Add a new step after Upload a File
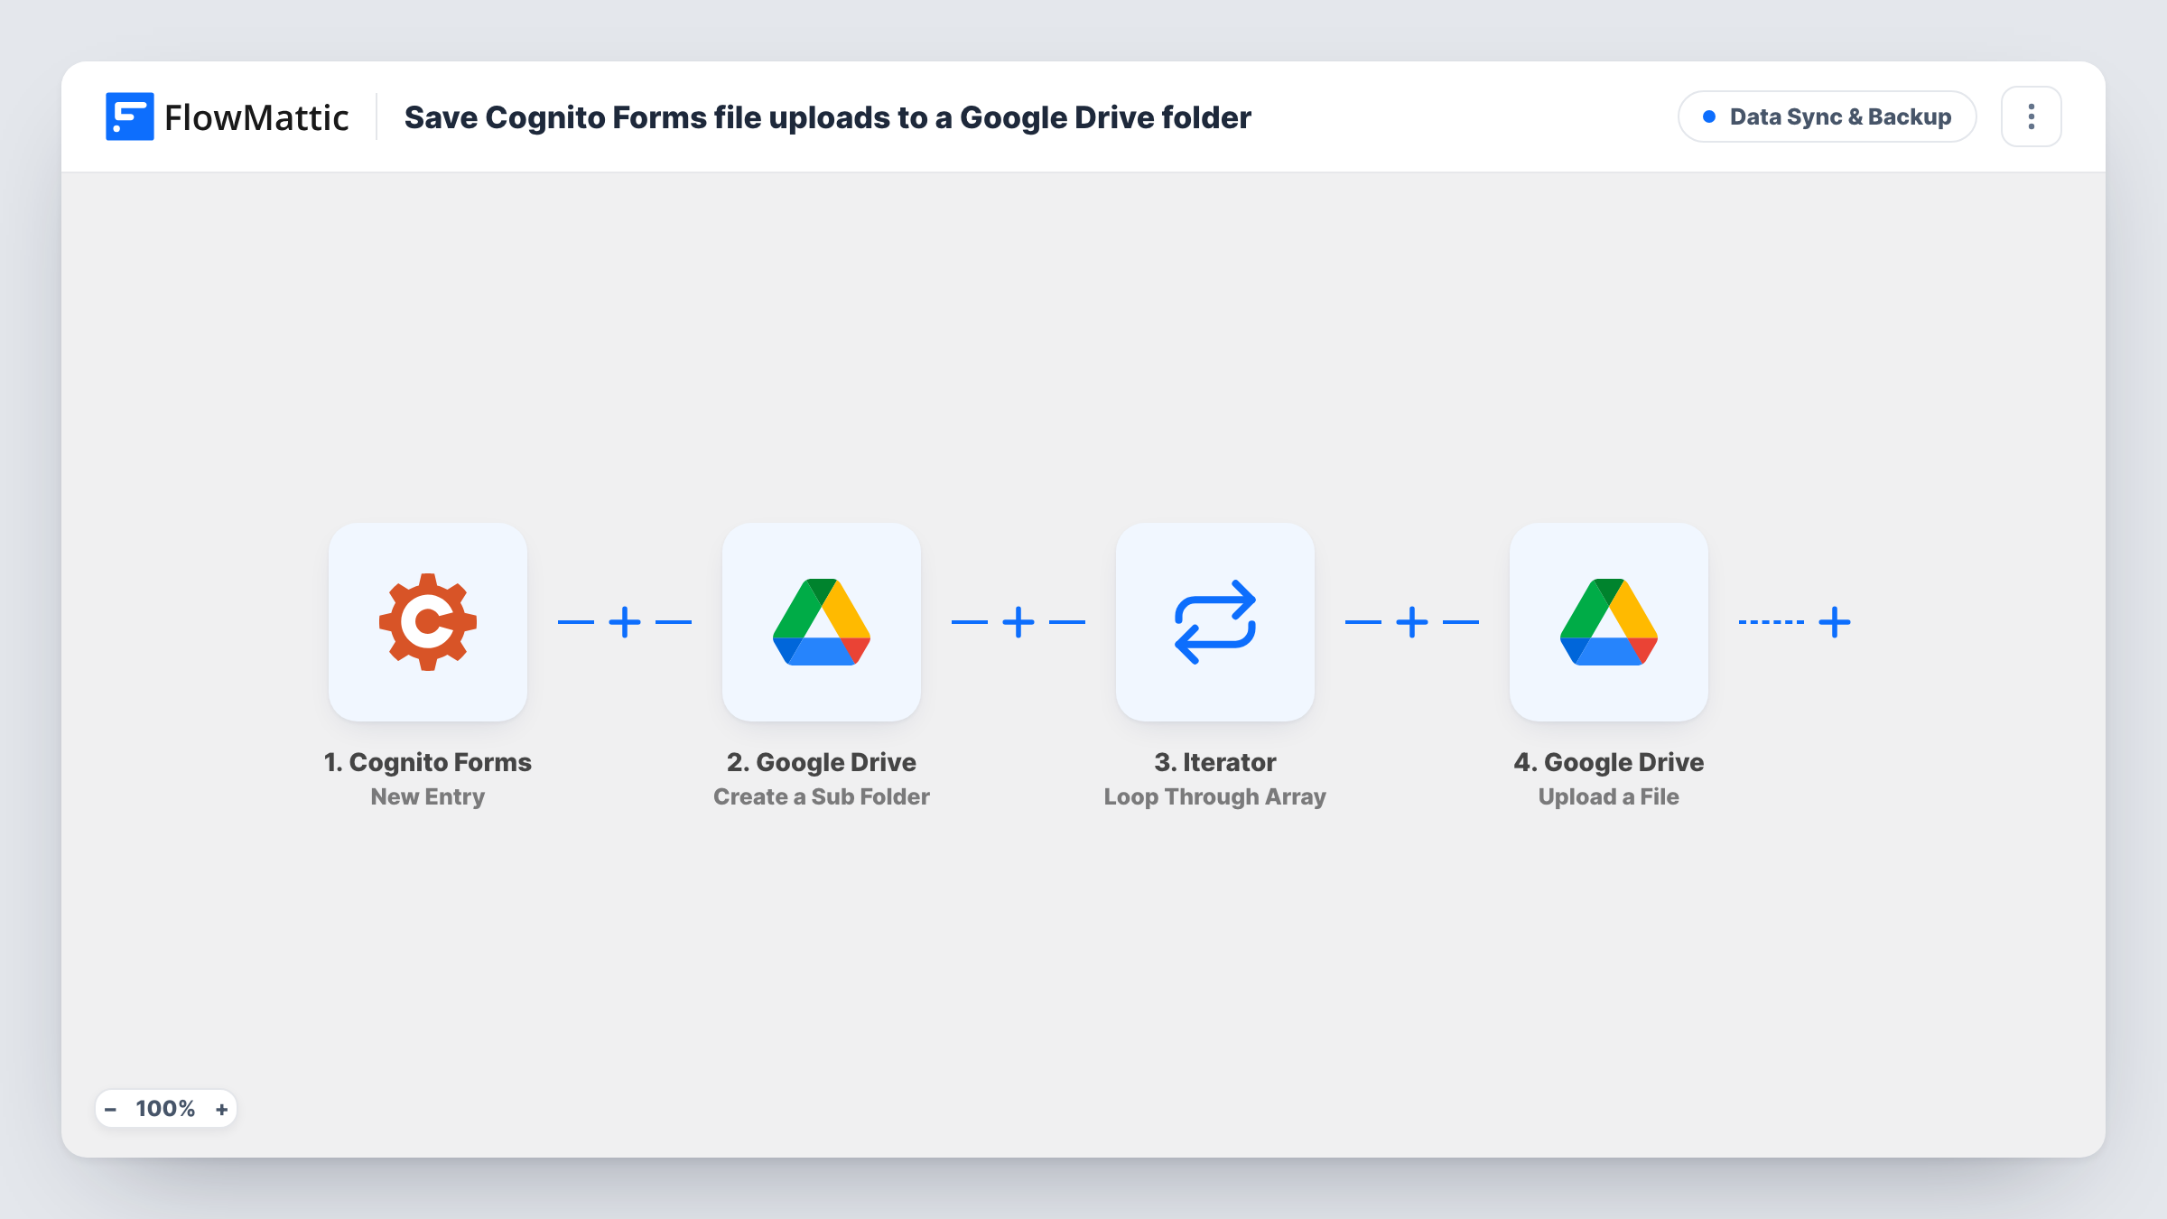The image size is (2167, 1219). (x=1835, y=622)
